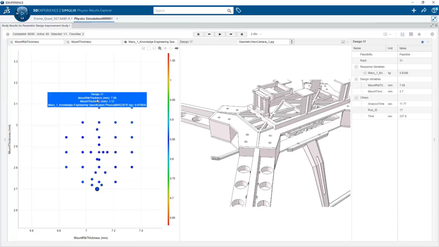Step to next design
This screenshot has width=439, height=247.
(x=231, y=34)
